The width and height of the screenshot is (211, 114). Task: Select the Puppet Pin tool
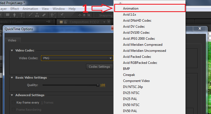(62, 15)
